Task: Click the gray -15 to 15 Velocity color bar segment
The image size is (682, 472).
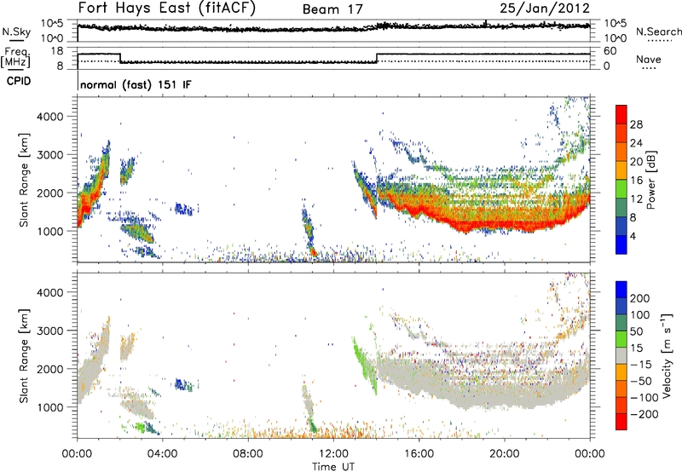Action: coord(621,355)
